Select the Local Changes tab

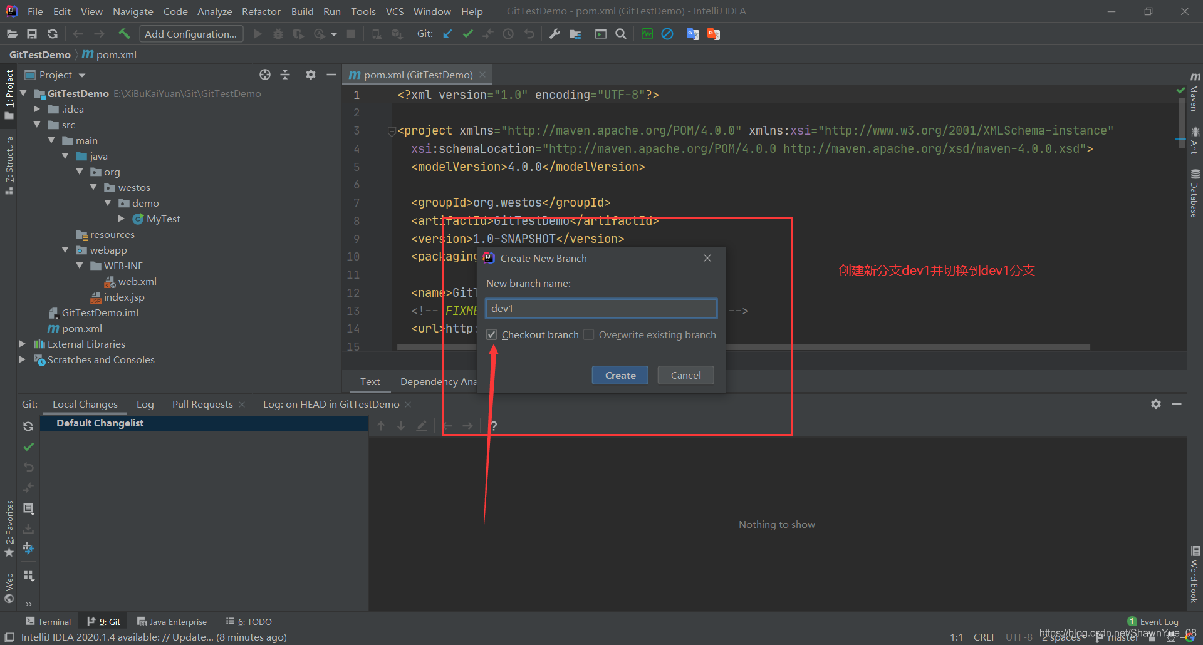85,404
